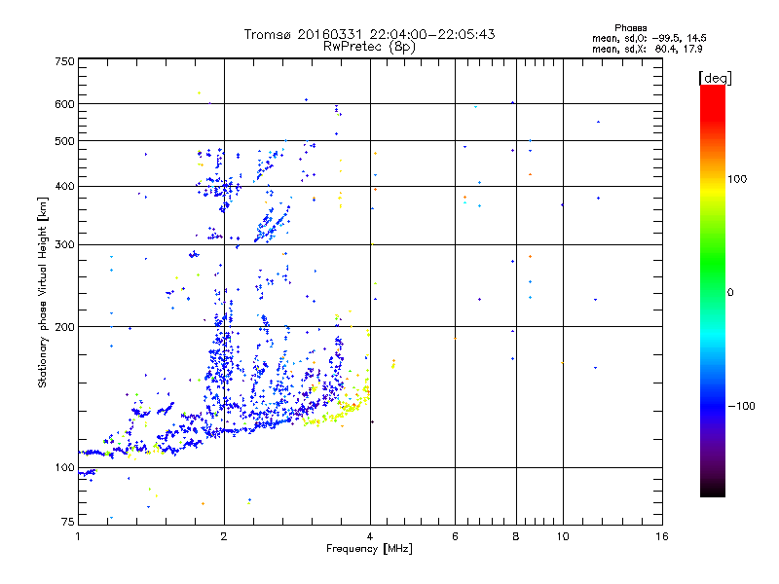The height and width of the screenshot is (584, 779).
Task: Click the 'RwPretec (8p)' subtitle
Action: [x=369, y=47]
